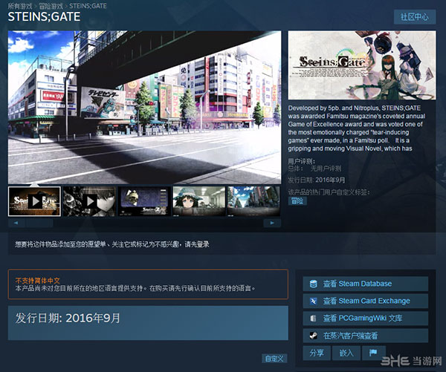Click the 分享 share button
This screenshot has width=446, height=372.
click(317, 353)
